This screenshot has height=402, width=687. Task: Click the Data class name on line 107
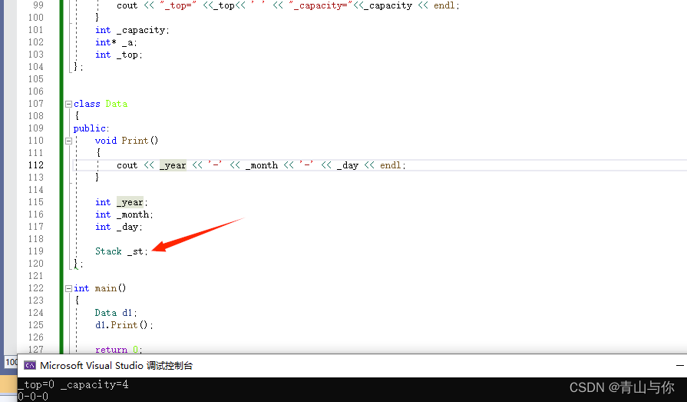(116, 104)
